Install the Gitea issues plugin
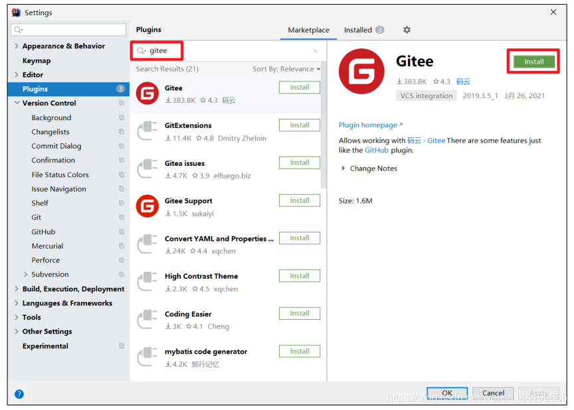 click(x=300, y=163)
